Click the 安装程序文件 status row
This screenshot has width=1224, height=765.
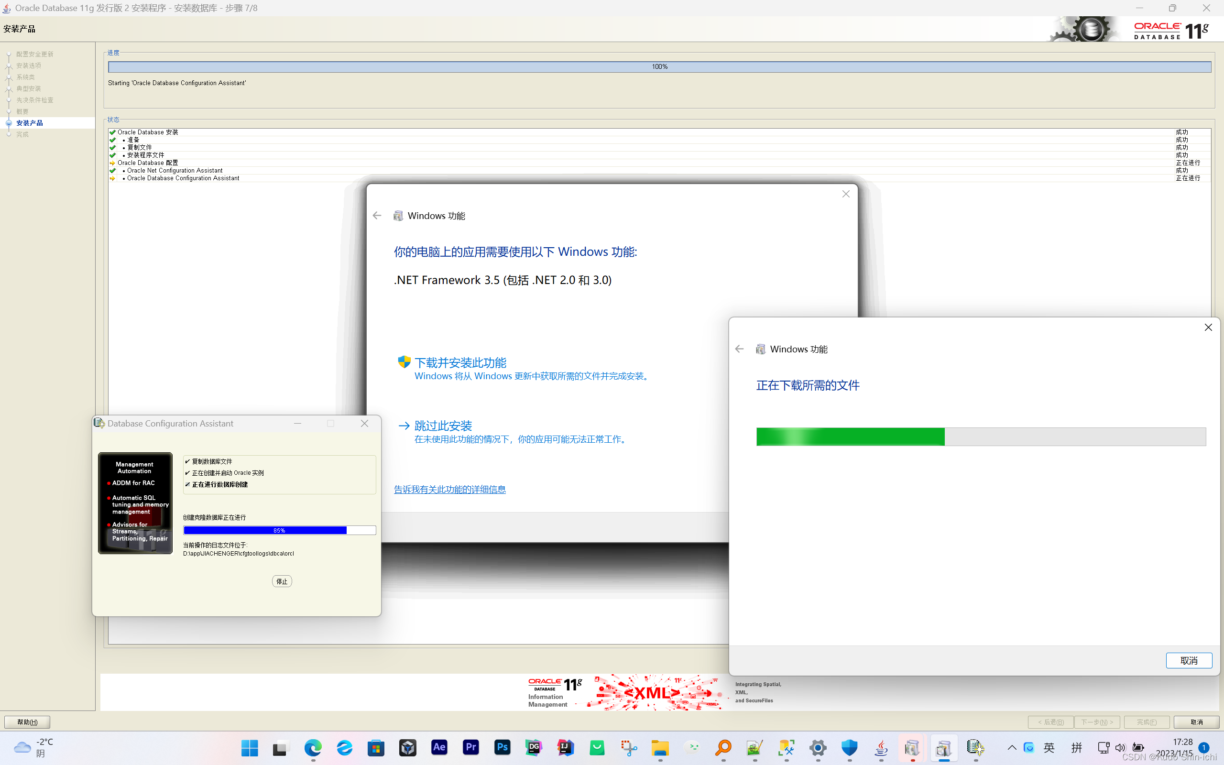point(659,155)
